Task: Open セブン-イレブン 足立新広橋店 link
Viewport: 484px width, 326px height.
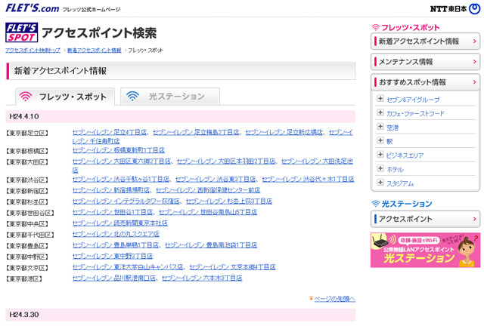Action: (284, 132)
